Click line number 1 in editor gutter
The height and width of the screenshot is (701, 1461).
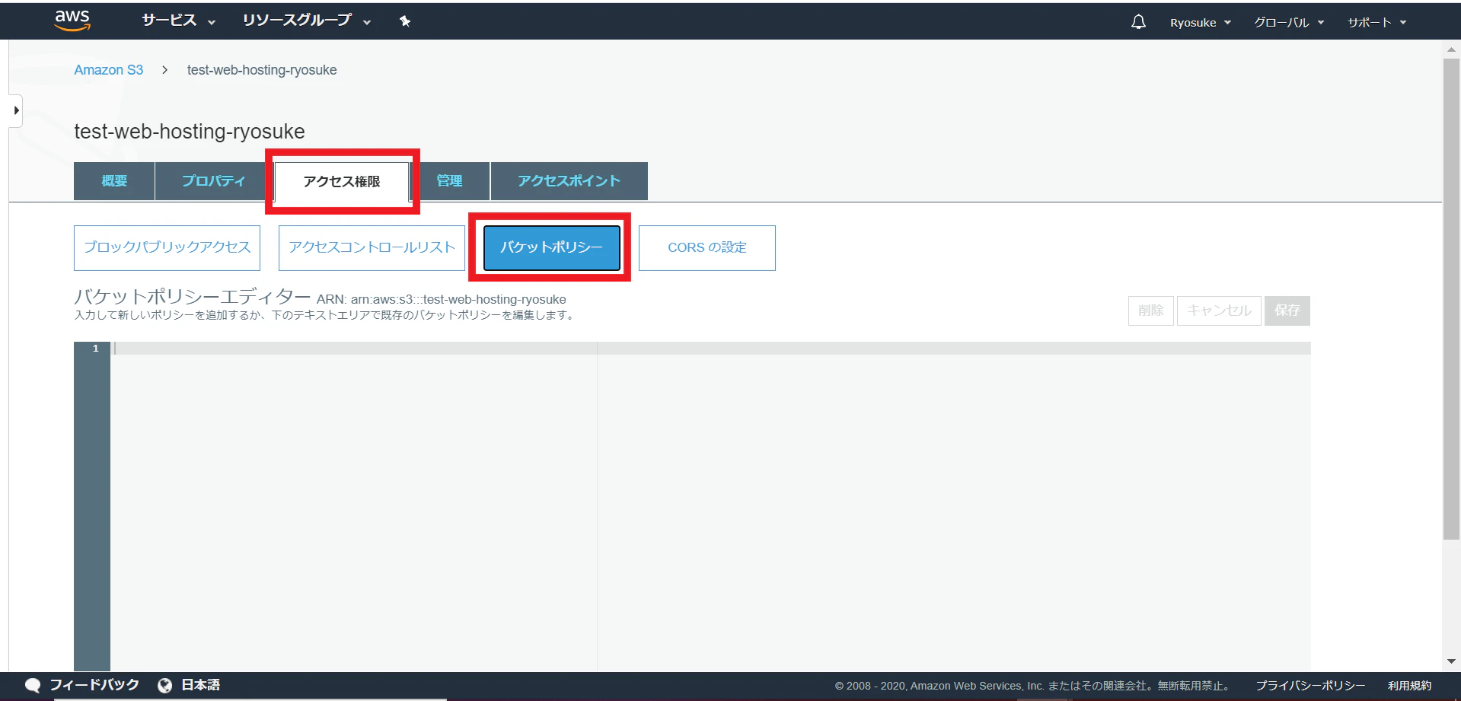point(95,349)
